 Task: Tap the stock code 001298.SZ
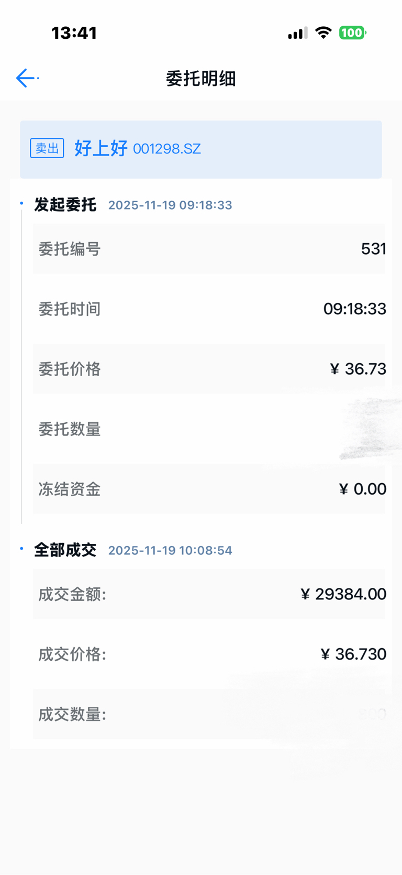pos(167,149)
